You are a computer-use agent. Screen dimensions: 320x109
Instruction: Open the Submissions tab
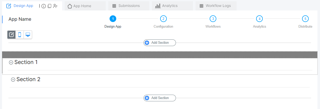pyautogui.click(x=129, y=6)
